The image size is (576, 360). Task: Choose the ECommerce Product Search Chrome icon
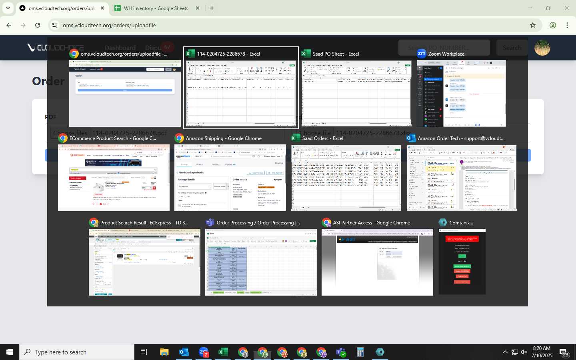(x=63, y=138)
